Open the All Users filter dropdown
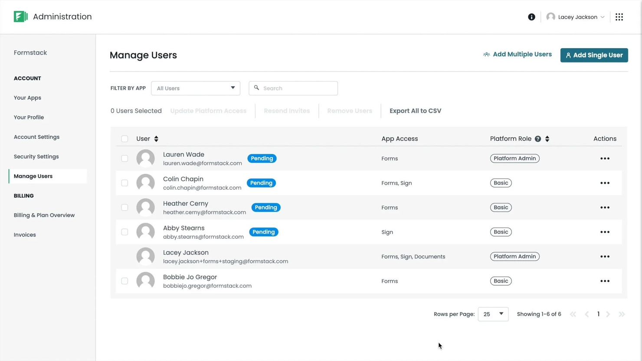The image size is (642, 361). 195,88
